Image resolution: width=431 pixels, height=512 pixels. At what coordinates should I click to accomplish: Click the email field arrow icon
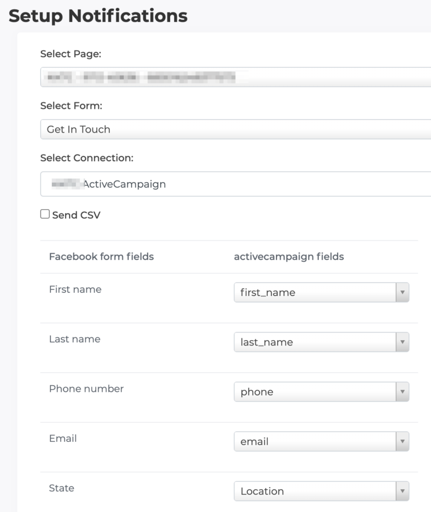coord(402,441)
